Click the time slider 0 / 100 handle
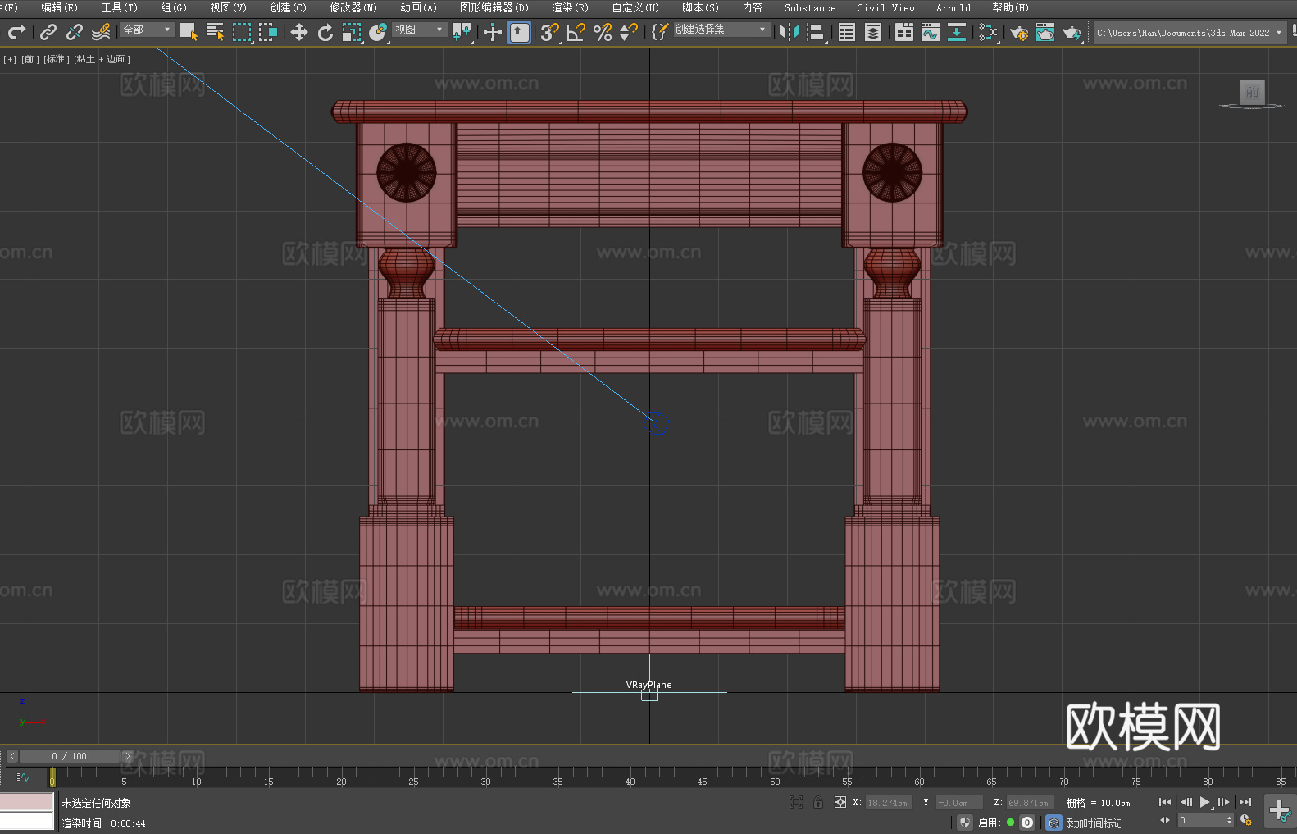This screenshot has width=1297, height=834. pyautogui.click(x=71, y=756)
